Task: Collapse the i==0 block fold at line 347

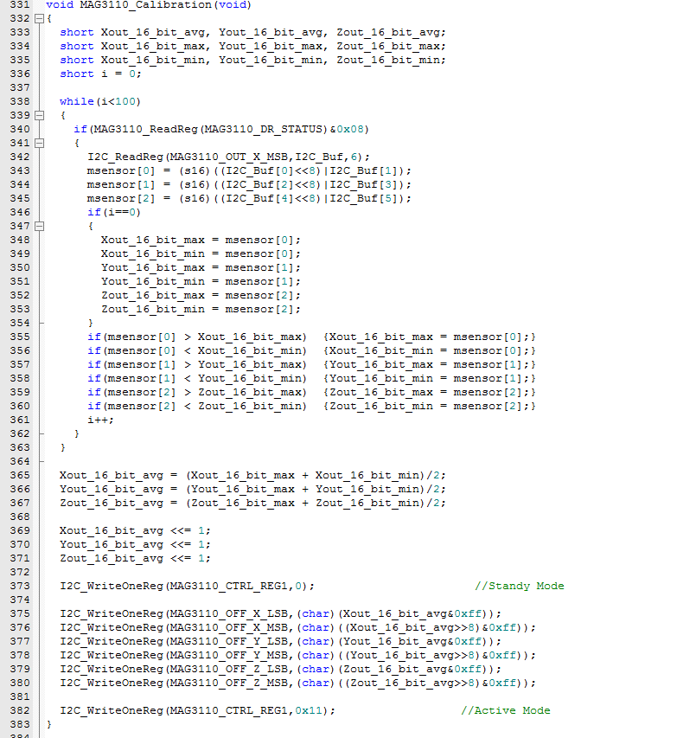Action: click(x=40, y=227)
